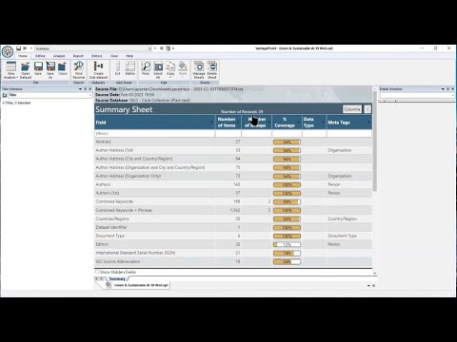
Task: Open the Title Window options dropdown arrow
Action: [80, 89]
